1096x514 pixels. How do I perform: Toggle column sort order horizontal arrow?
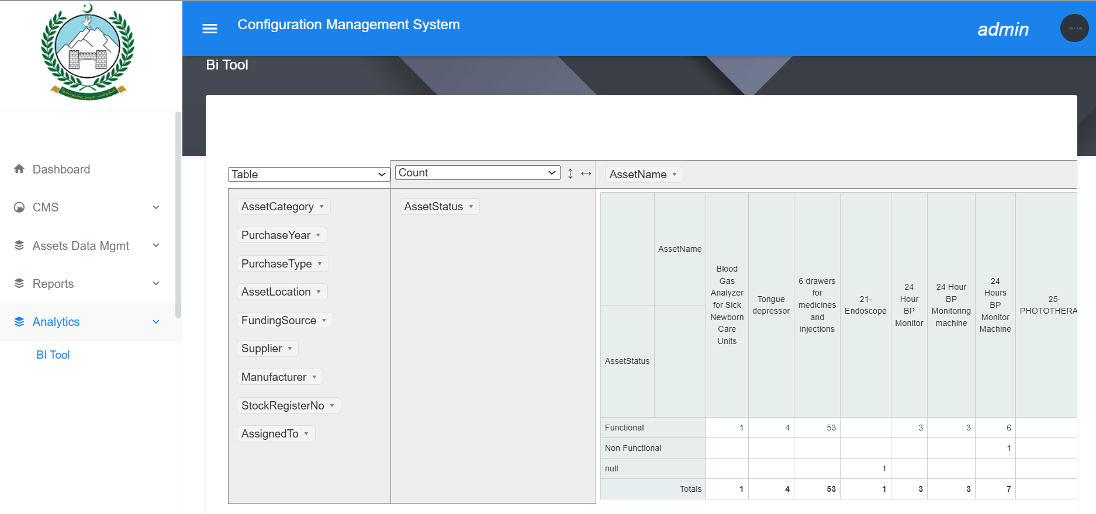(586, 173)
